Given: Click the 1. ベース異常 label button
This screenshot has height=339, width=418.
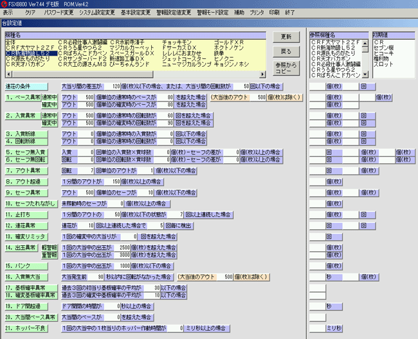Looking at the screenshot, I should tap(23, 98).
